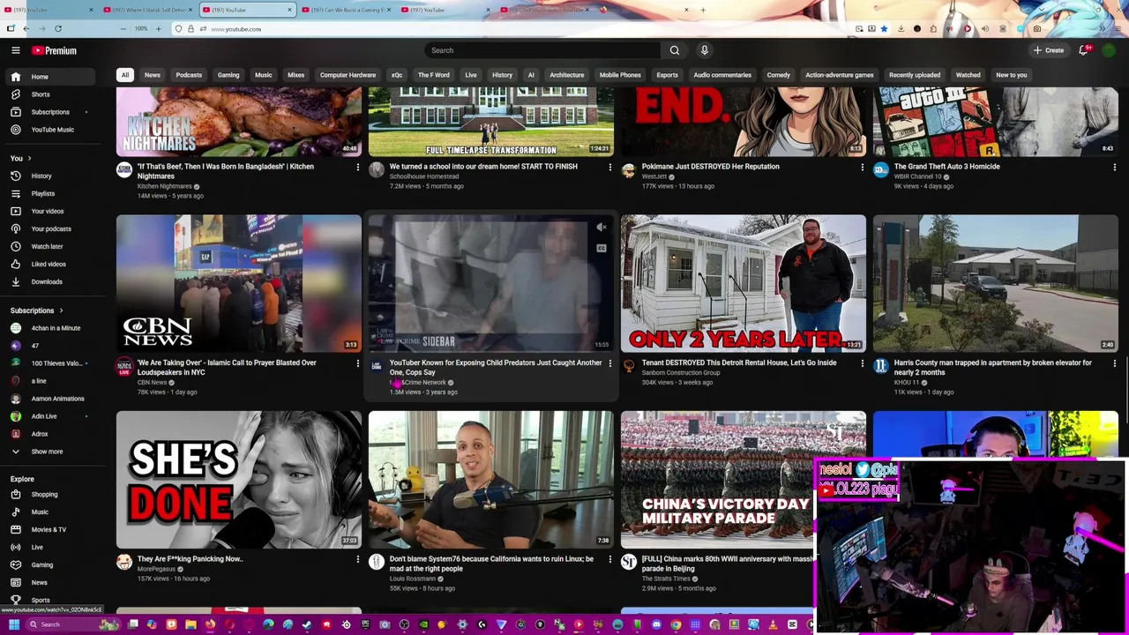Select the New to you filter chip
This screenshot has width=1129, height=635.
(1012, 75)
